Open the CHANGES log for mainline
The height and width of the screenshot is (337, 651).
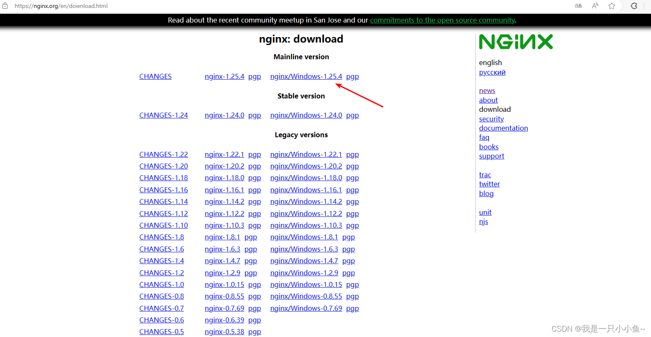point(155,76)
